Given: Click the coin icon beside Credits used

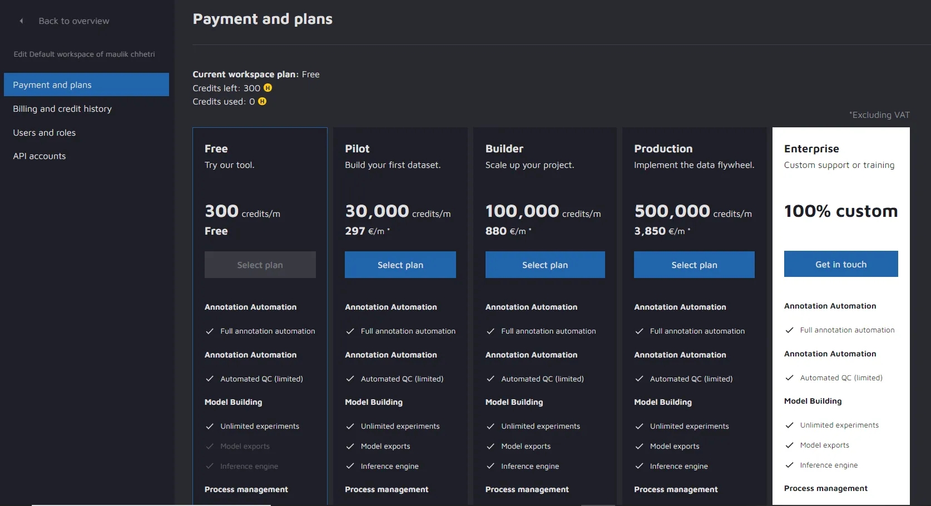Looking at the screenshot, I should point(262,101).
